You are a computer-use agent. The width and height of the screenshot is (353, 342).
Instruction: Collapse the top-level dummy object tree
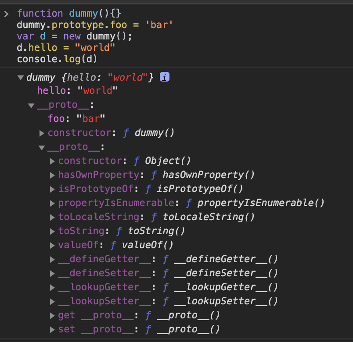tap(20, 78)
